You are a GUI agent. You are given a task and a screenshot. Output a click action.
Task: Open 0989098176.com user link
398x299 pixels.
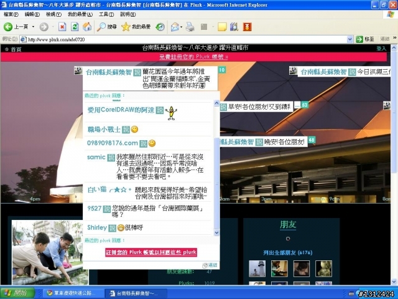point(113,143)
